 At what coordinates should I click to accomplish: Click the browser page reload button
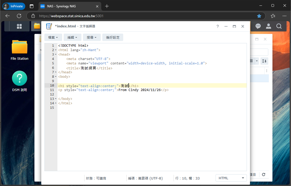[x=19, y=16]
